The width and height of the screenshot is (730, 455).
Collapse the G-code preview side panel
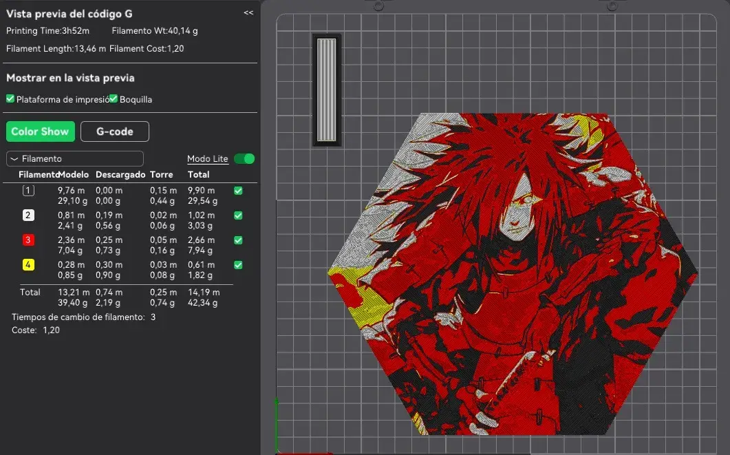pos(248,12)
